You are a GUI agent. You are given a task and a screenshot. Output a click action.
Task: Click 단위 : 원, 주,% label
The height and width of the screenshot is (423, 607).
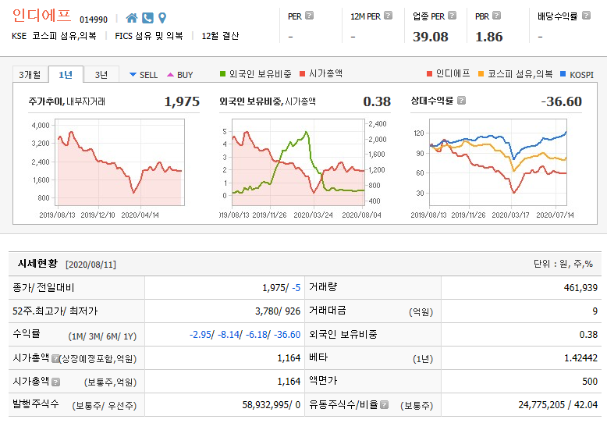point(563,264)
